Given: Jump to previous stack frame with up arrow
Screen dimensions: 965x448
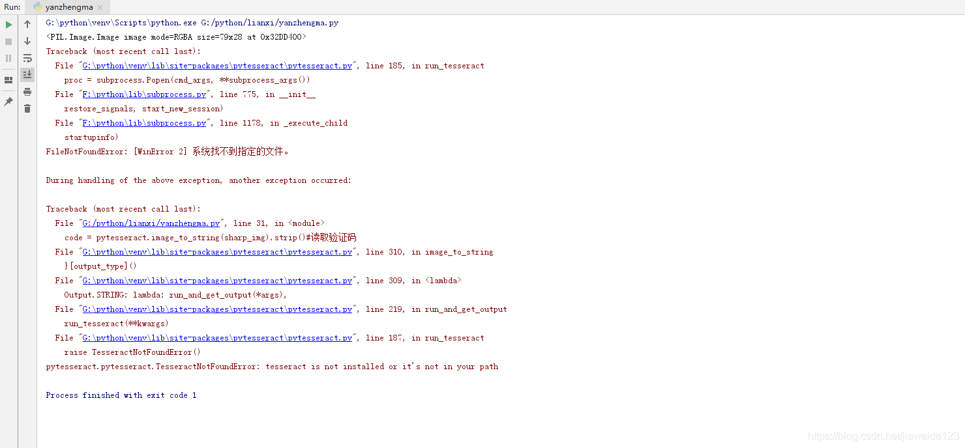Looking at the screenshot, I should tap(27, 24).
